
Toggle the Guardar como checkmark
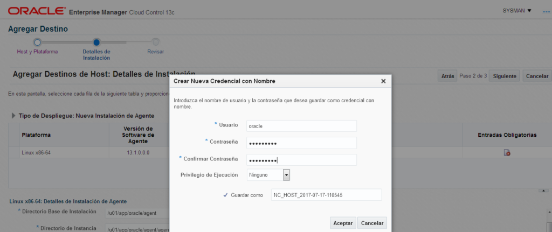coord(225,195)
